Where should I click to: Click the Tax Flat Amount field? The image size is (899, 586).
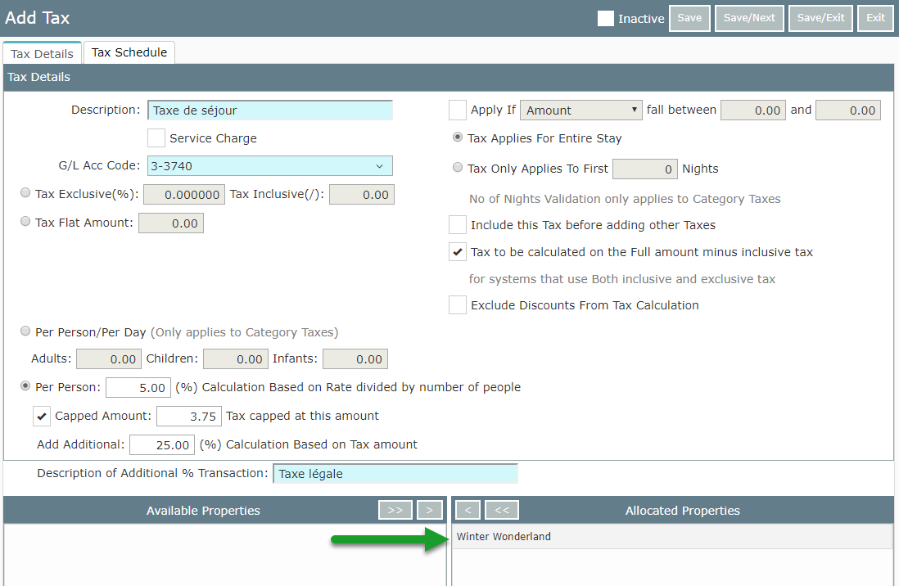click(171, 223)
